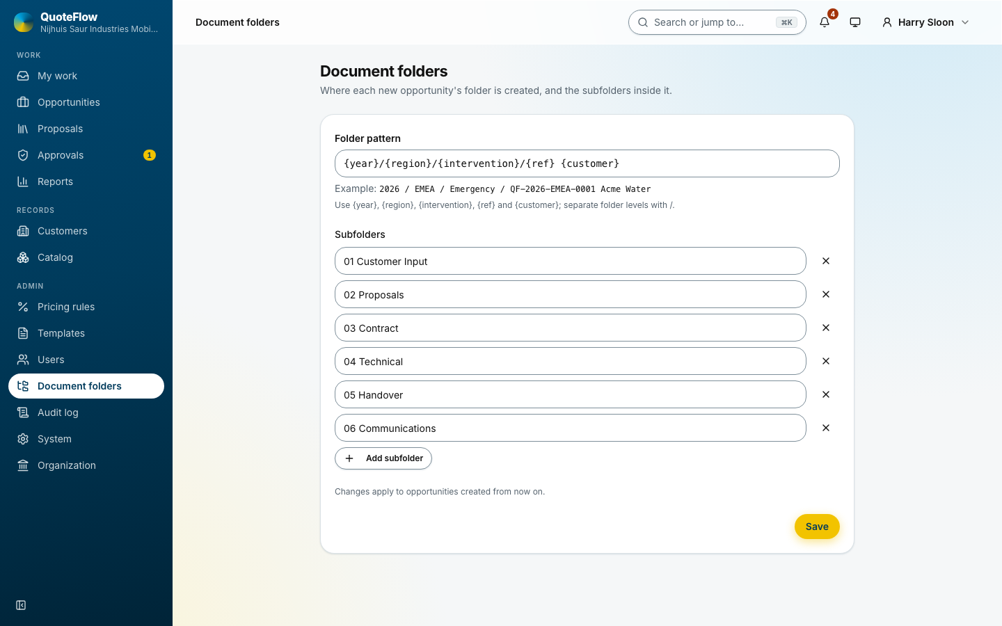Click the Add subfolder button
The width and height of the screenshot is (1002, 626).
coord(383,458)
